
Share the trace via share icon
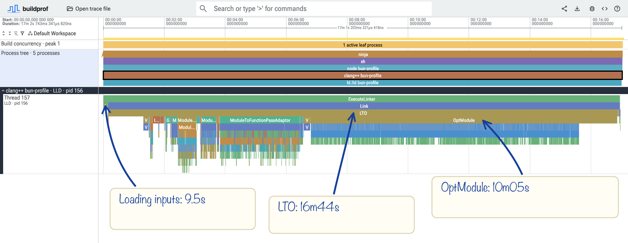pyautogui.click(x=564, y=9)
